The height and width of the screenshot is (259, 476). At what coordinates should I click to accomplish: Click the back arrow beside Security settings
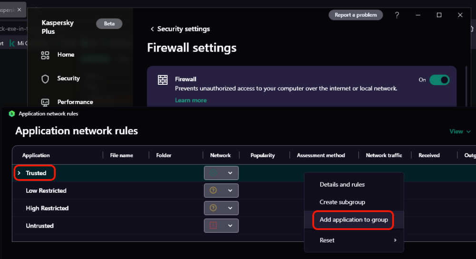pyautogui.click(x=152, y=29)
